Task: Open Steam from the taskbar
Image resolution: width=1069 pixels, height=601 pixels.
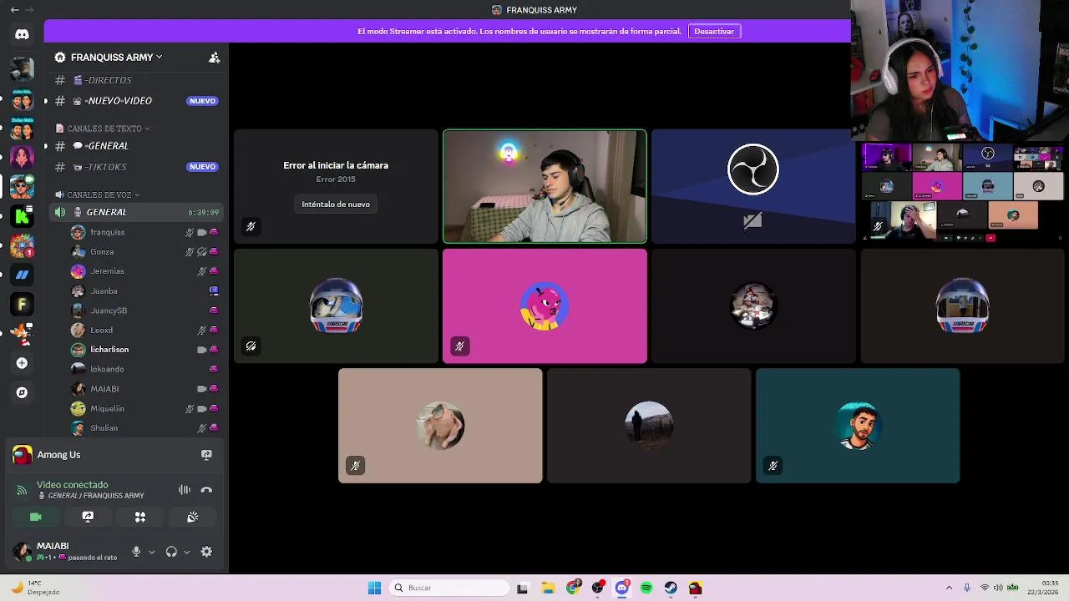Action: point(671,588)
